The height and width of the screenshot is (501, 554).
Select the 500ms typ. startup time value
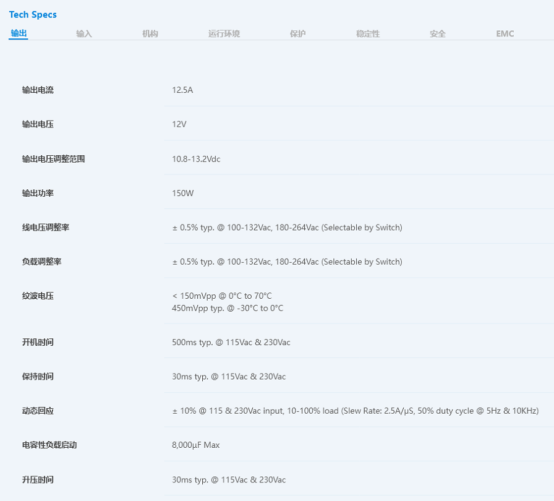(x=231, y=342)
